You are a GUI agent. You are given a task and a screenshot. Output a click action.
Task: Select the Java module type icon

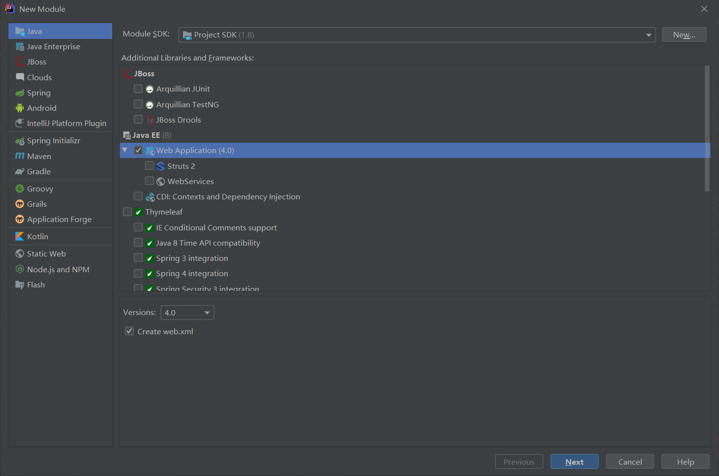click(x=20, y=31)
